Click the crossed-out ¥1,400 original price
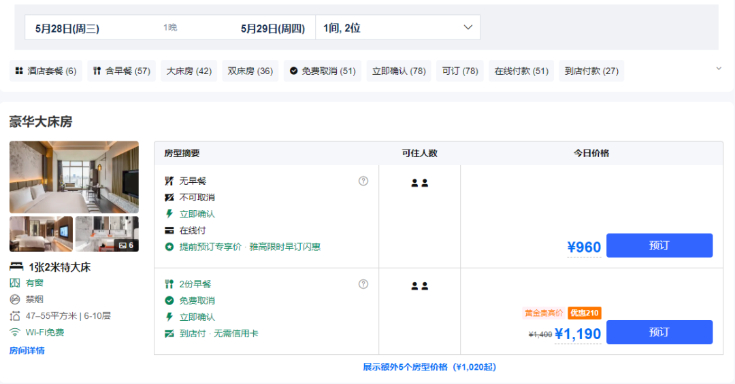The height and width of the screenshot is (384, 735). coord(540,334)
